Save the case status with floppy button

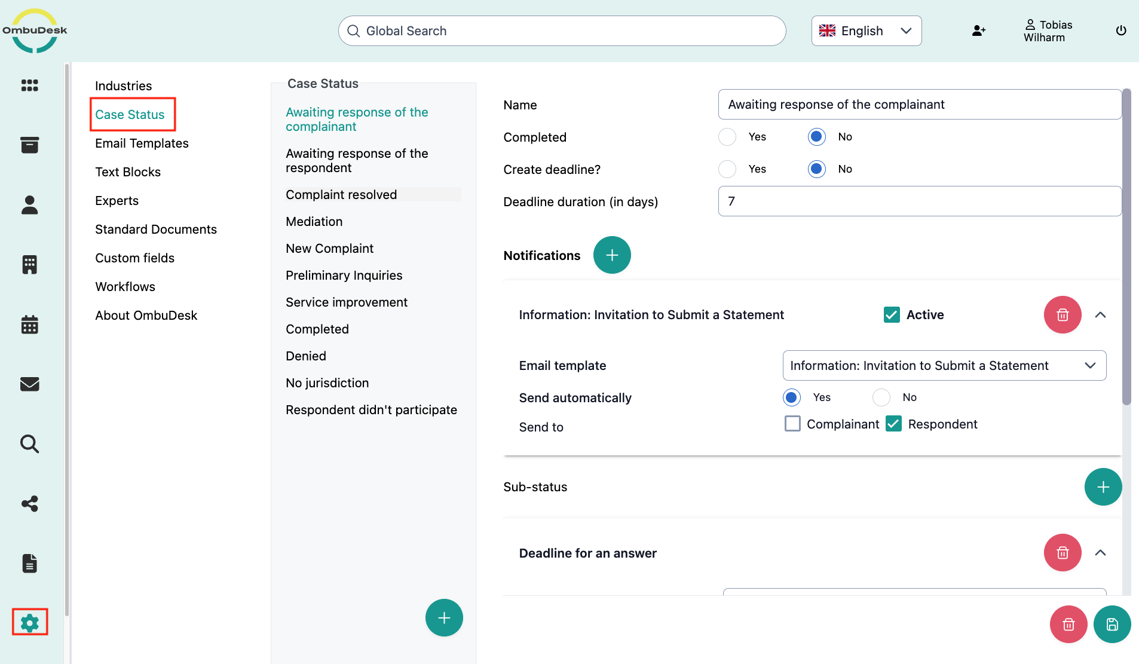[x=1112, y=625]
